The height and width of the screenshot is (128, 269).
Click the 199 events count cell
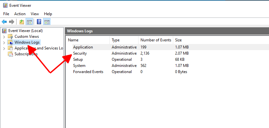pos(143,47)
